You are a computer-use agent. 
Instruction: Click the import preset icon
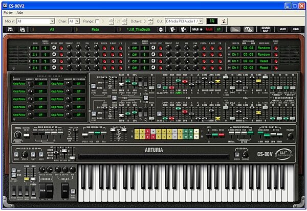[173, 30]
